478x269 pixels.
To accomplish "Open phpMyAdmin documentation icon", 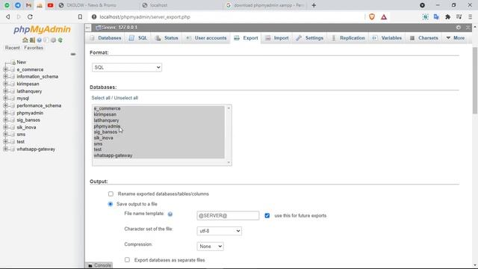I will pos(39,40).
